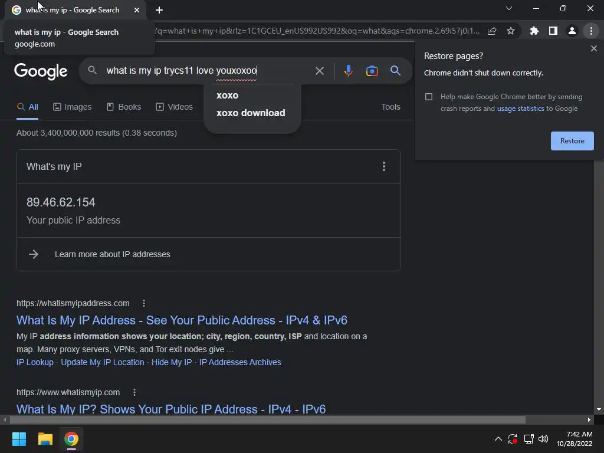Open options for whatismyipaddress.com result
Image resolution: width=604 pixels, height=453 pixels.
tap(144, 303)
